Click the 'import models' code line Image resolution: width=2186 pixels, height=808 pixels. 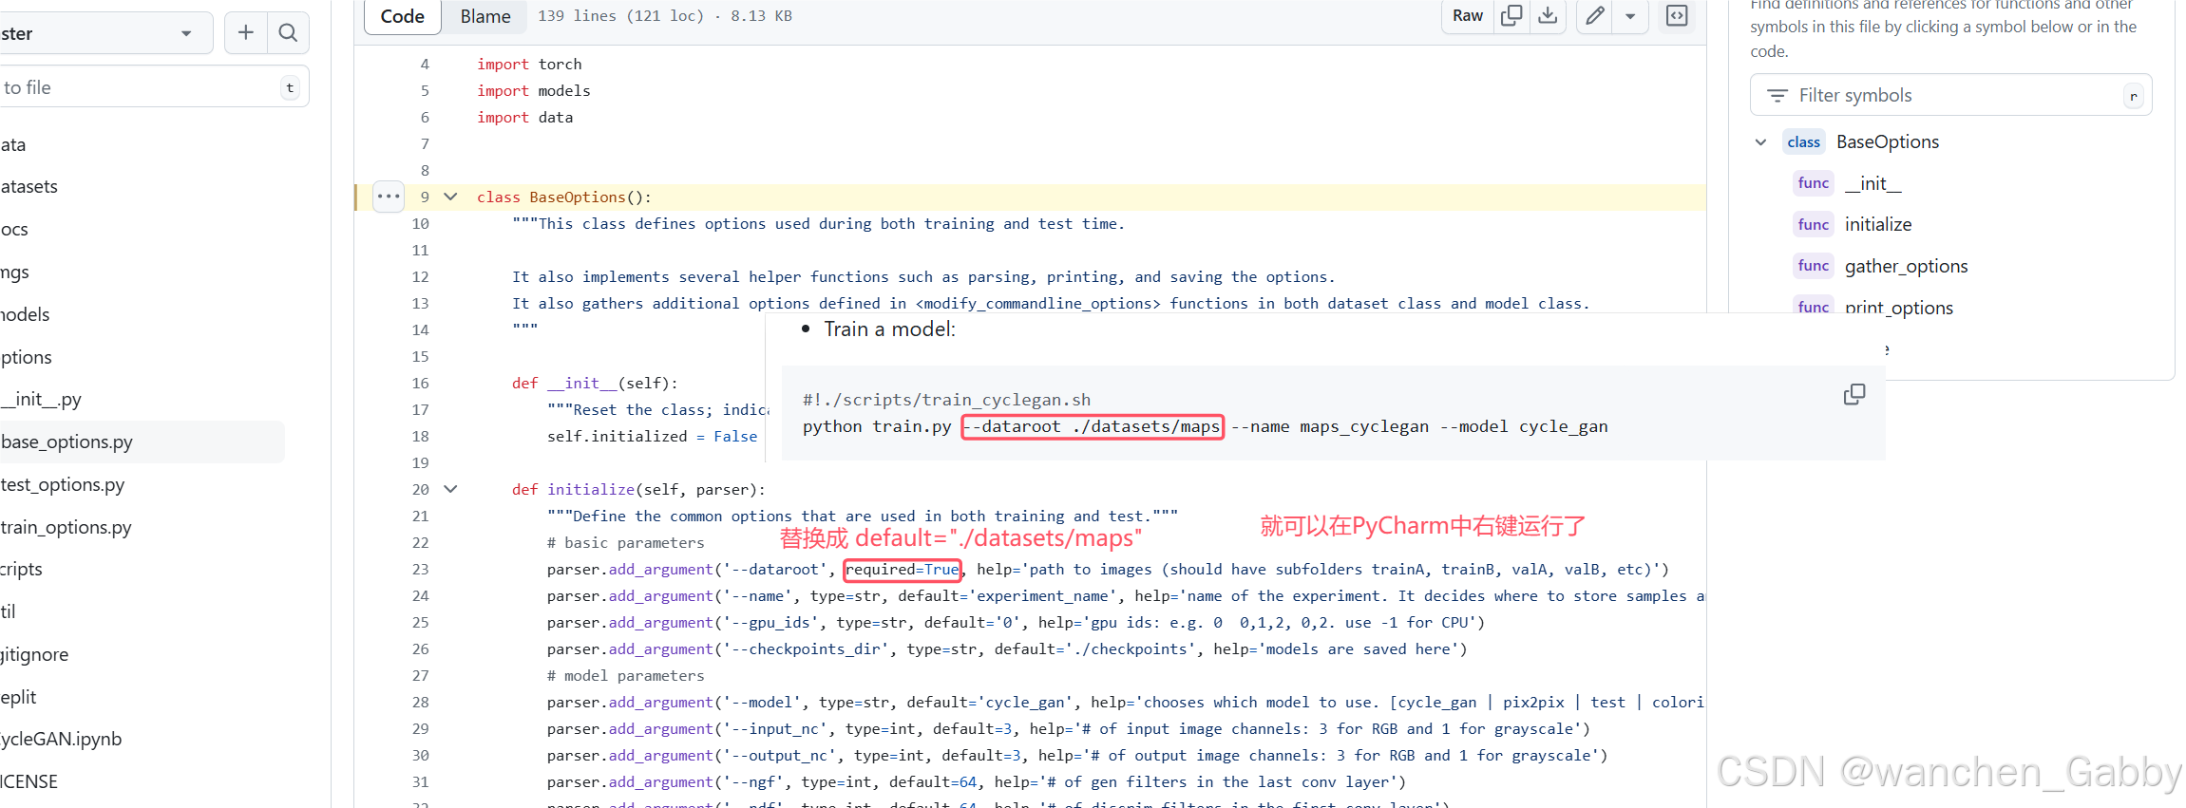(533, 91)
